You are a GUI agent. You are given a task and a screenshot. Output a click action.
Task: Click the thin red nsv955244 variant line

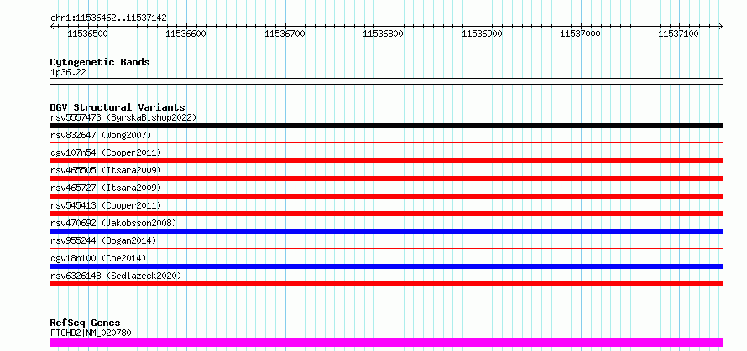point(386,248)
